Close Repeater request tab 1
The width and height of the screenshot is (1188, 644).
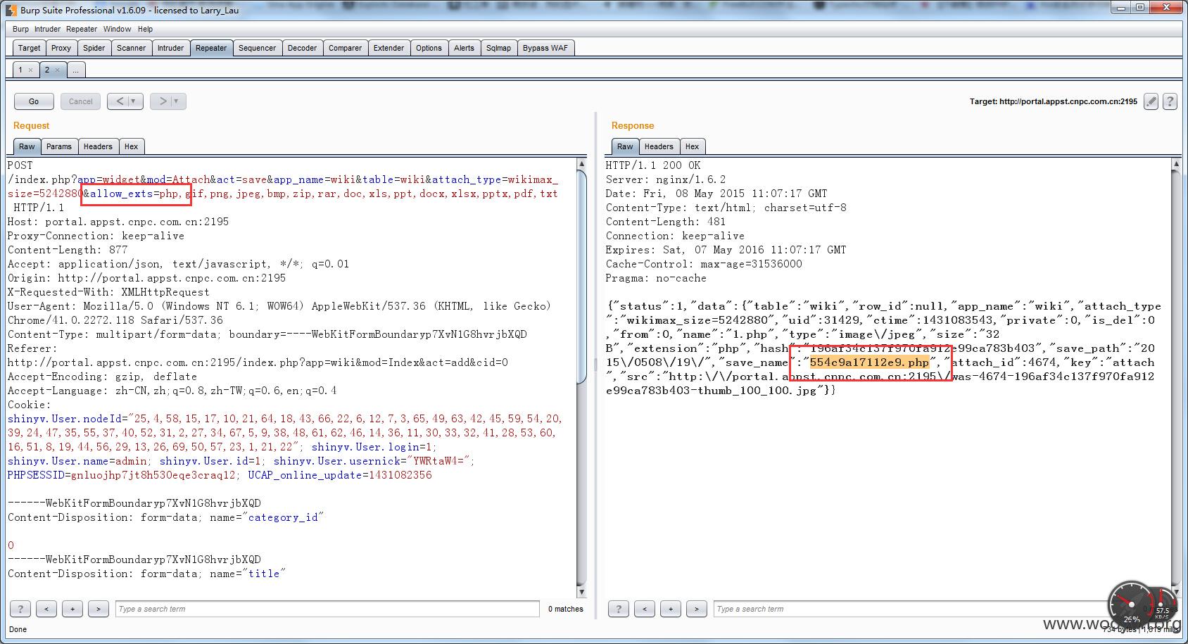pyautogui.click(x=30, y=70)
